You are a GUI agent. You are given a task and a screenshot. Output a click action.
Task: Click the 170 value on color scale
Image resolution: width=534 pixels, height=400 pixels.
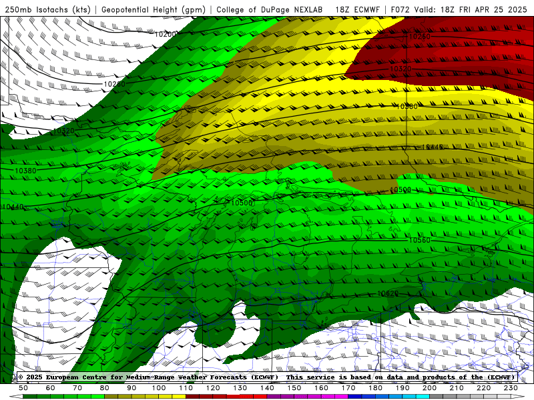[x=348, y=388]
